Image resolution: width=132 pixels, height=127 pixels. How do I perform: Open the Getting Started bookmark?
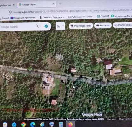pyautogui.click(x=4, y=18)
